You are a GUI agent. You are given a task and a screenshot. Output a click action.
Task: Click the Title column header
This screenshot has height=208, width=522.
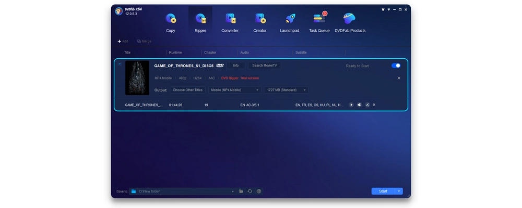(x=127, y=53)
